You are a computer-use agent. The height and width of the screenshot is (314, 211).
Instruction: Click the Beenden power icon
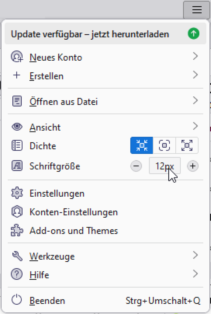coord(17,301)
